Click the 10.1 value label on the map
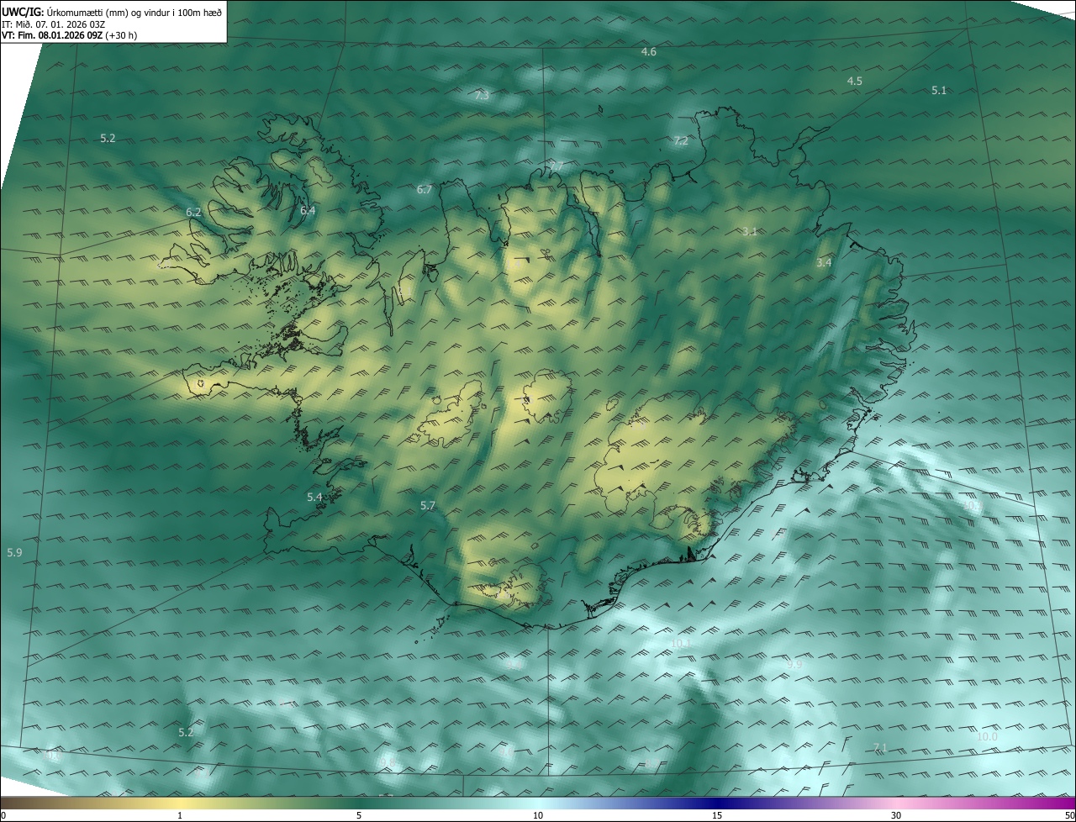 681,644
